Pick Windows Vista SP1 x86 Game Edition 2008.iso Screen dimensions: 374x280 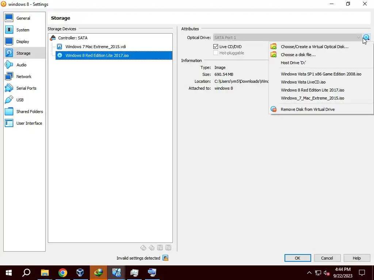[x=321, y=74]
